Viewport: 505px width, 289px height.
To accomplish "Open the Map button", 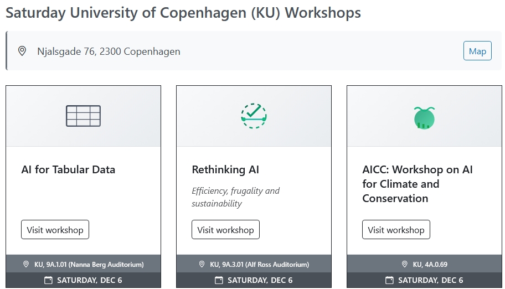I will pyautogui.click(x=477, y=51).
